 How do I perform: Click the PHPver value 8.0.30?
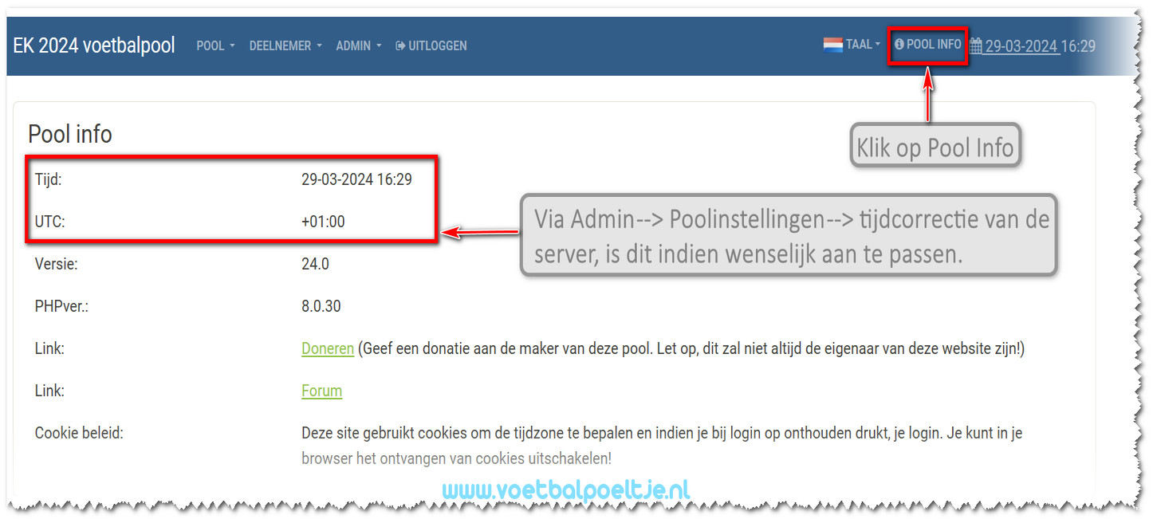coord(321,306)
